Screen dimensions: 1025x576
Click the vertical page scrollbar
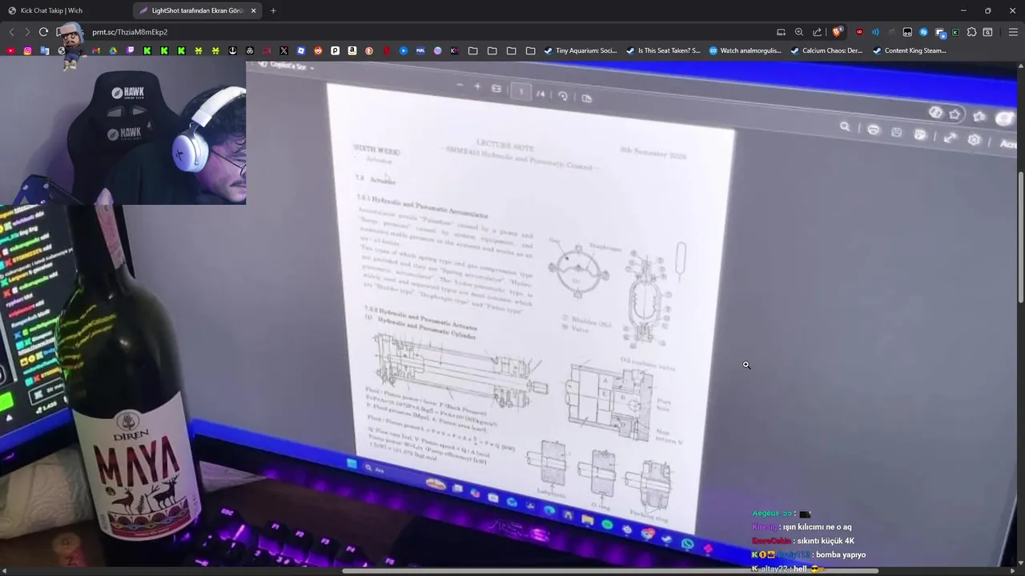tap(1021, 237)
